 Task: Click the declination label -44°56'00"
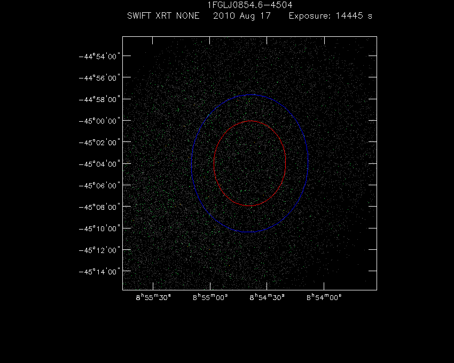click(x=99, y=78)
